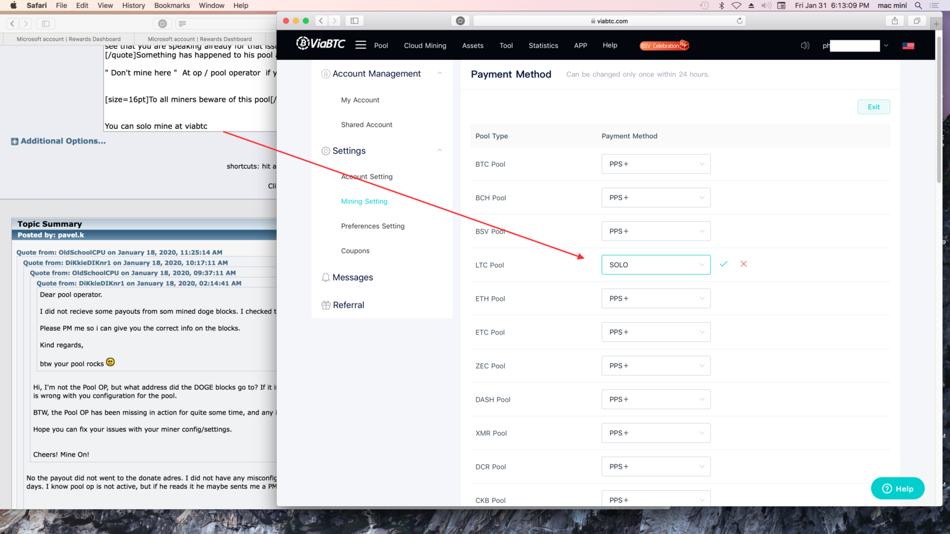Click the show tabs icon in front window
Viewport: 950px width, 534px height.
917,21
